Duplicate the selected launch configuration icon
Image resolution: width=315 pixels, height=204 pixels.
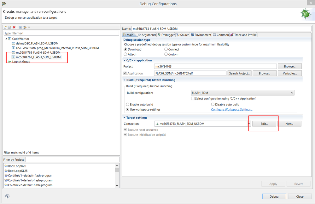[10, 27]
